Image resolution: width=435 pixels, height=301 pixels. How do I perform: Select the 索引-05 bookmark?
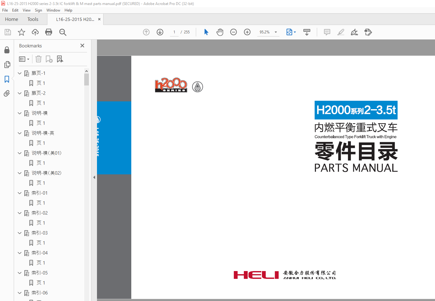tap(40, 273)
